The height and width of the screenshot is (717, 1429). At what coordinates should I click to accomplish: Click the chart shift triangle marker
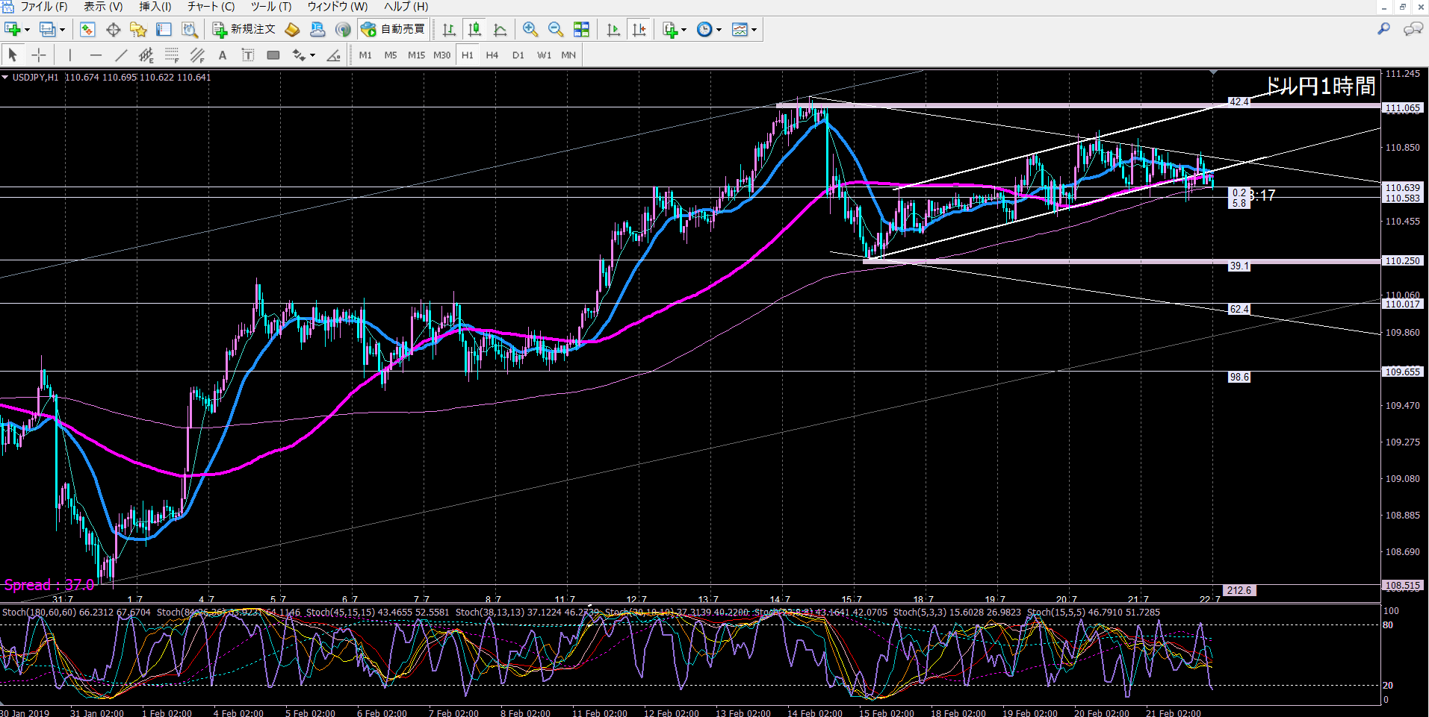pyautogui.click(x=1213, y=72)
